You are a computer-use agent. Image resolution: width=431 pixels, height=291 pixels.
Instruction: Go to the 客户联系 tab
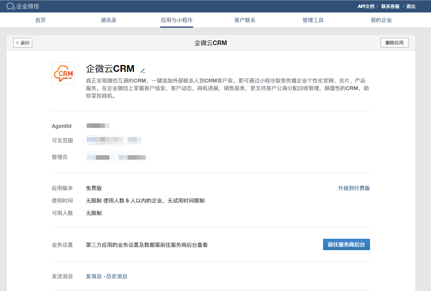coord(245,20)
